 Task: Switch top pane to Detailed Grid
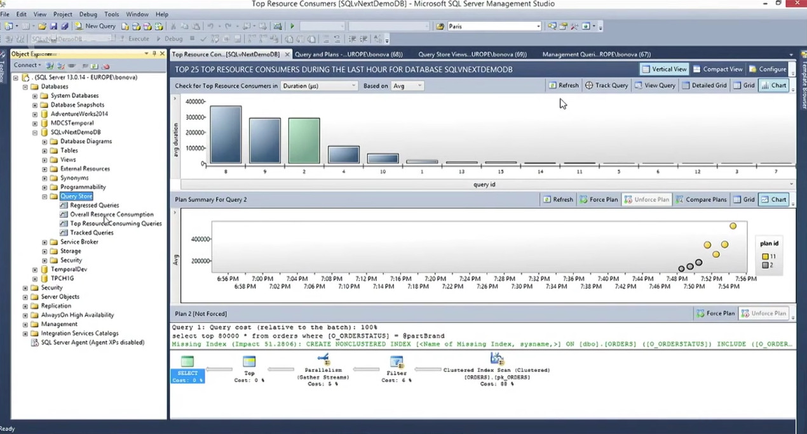(704, 85)
